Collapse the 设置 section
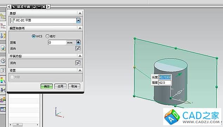223x127 pixels. pyautogui.click(x=80, y=71)
